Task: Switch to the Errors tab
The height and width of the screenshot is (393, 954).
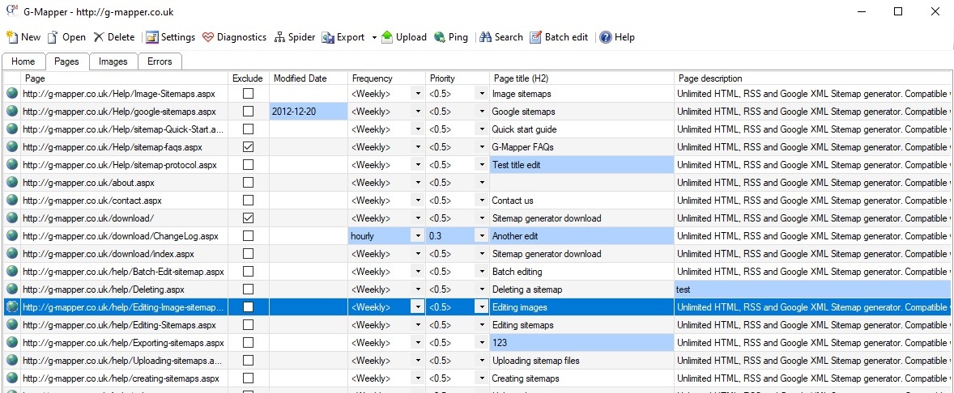Action: (x=160, y=61)
